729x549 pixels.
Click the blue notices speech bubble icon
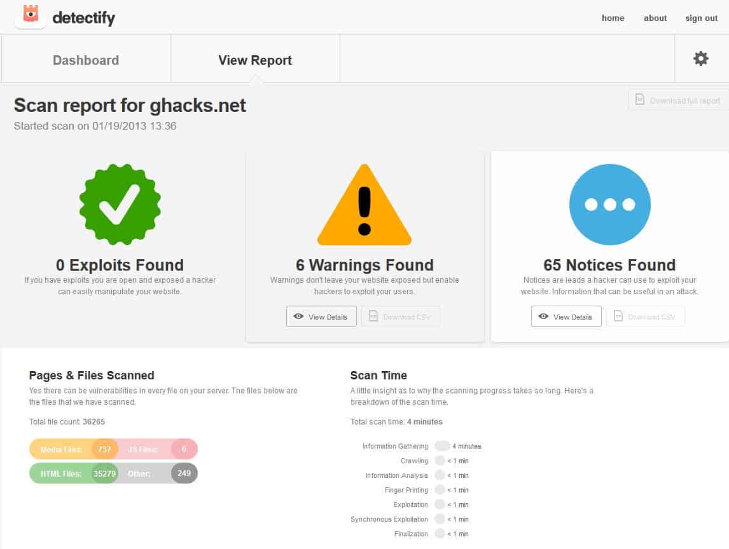[609, 205]
